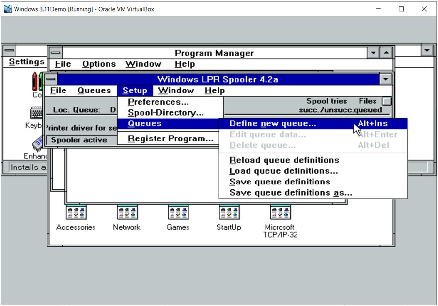Open Program Manager control-menu box

[56, 53]
